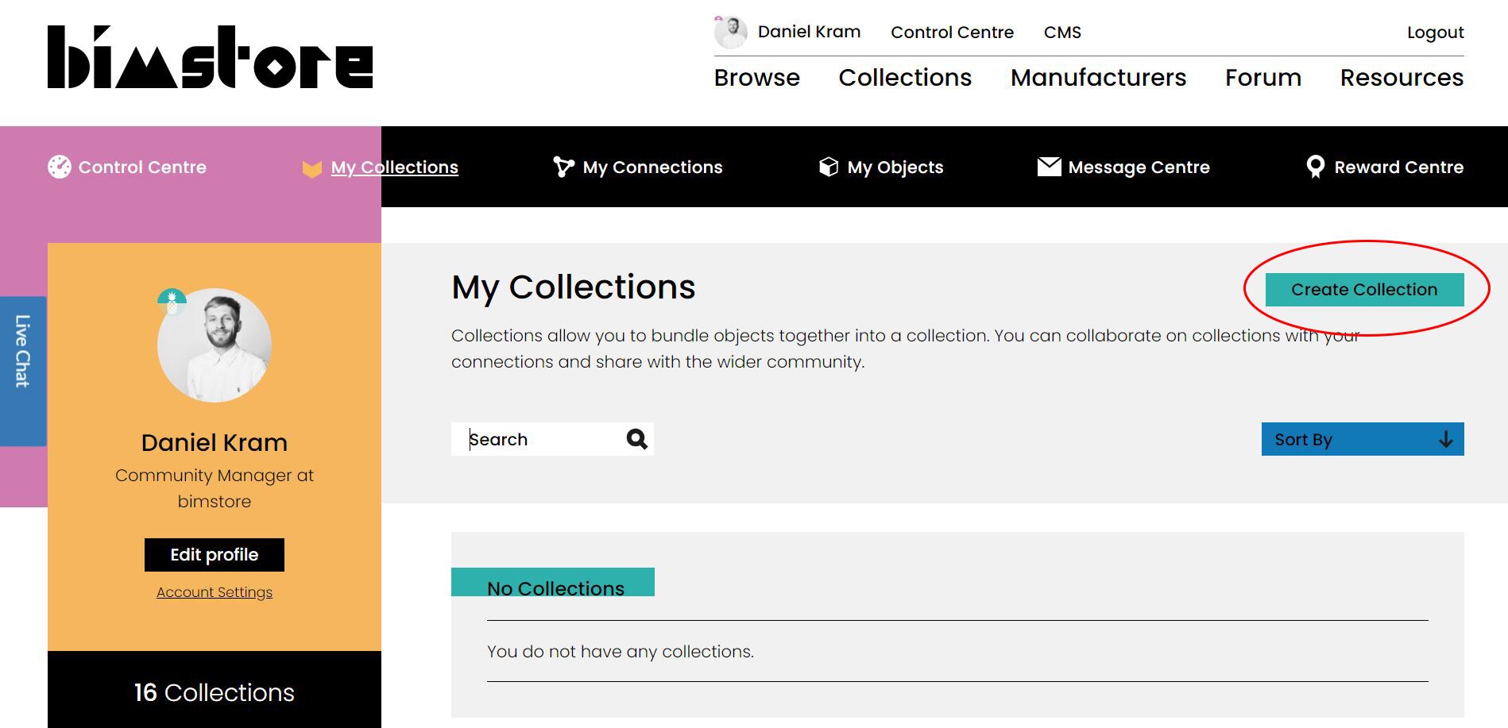Click the My Objects cube icon

(829, 167)
